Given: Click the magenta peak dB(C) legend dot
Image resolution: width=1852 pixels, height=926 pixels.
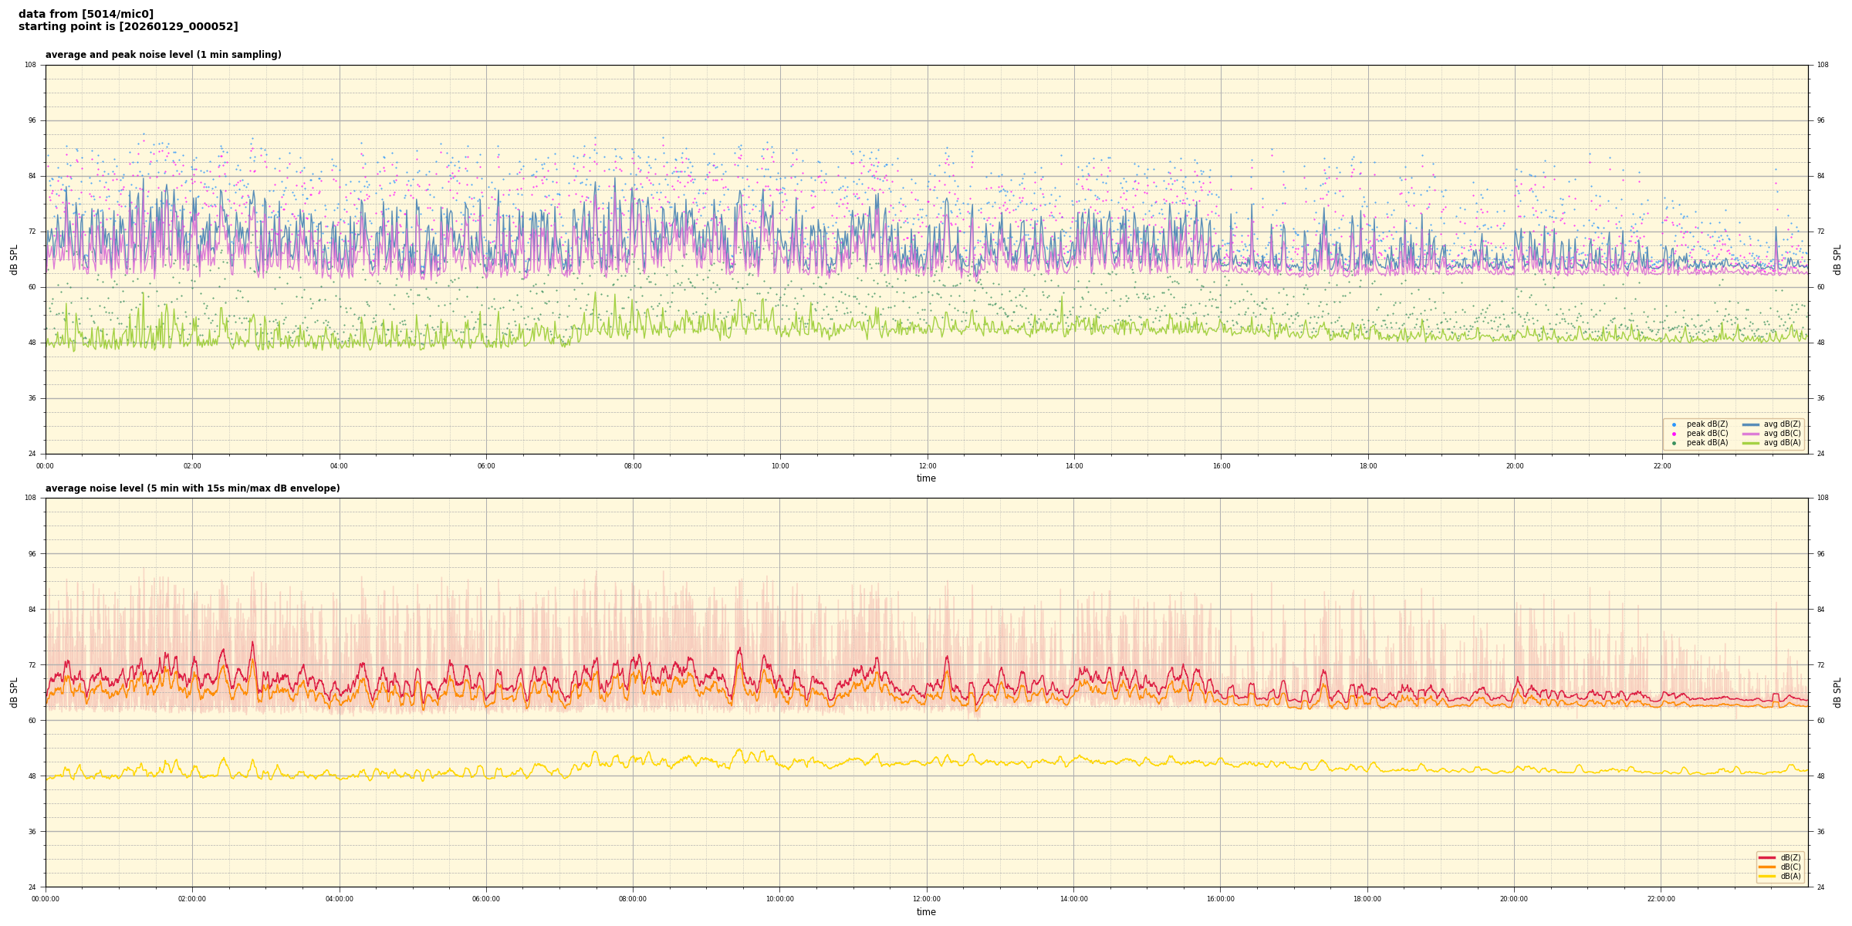Looking at the screenshot, I should pyautogui.click(x=1674, y=434).
